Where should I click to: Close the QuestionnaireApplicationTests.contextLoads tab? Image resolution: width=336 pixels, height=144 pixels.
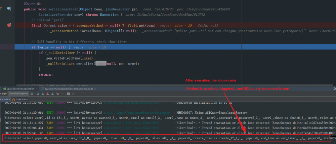pyautogui.click(x=95, y=89)
